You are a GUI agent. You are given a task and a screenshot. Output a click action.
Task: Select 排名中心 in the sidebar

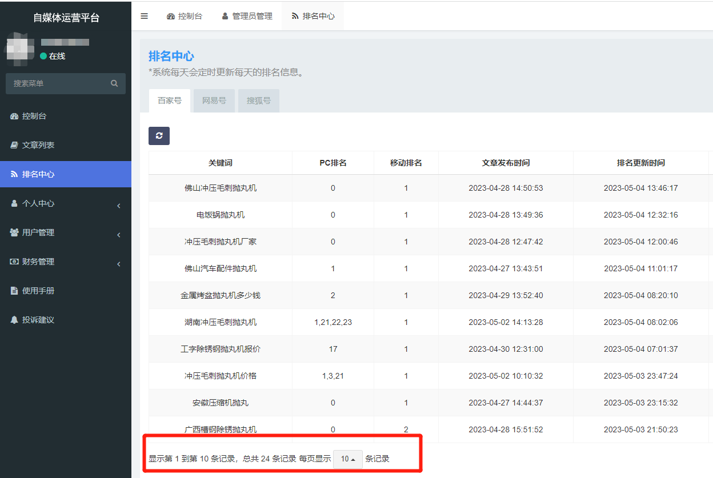coord(38,174)
